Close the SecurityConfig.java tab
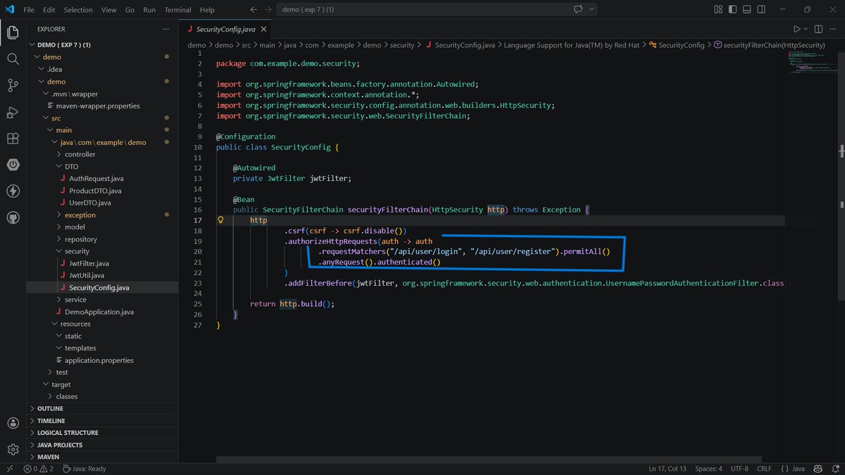The width and height of the screenshot is (845, 475). [264, 30]
